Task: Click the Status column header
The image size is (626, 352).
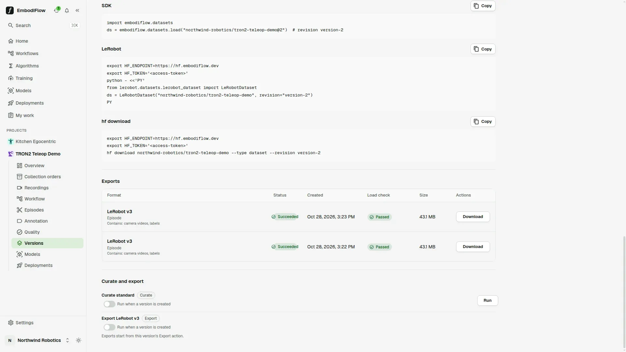Action: point(280,195)
